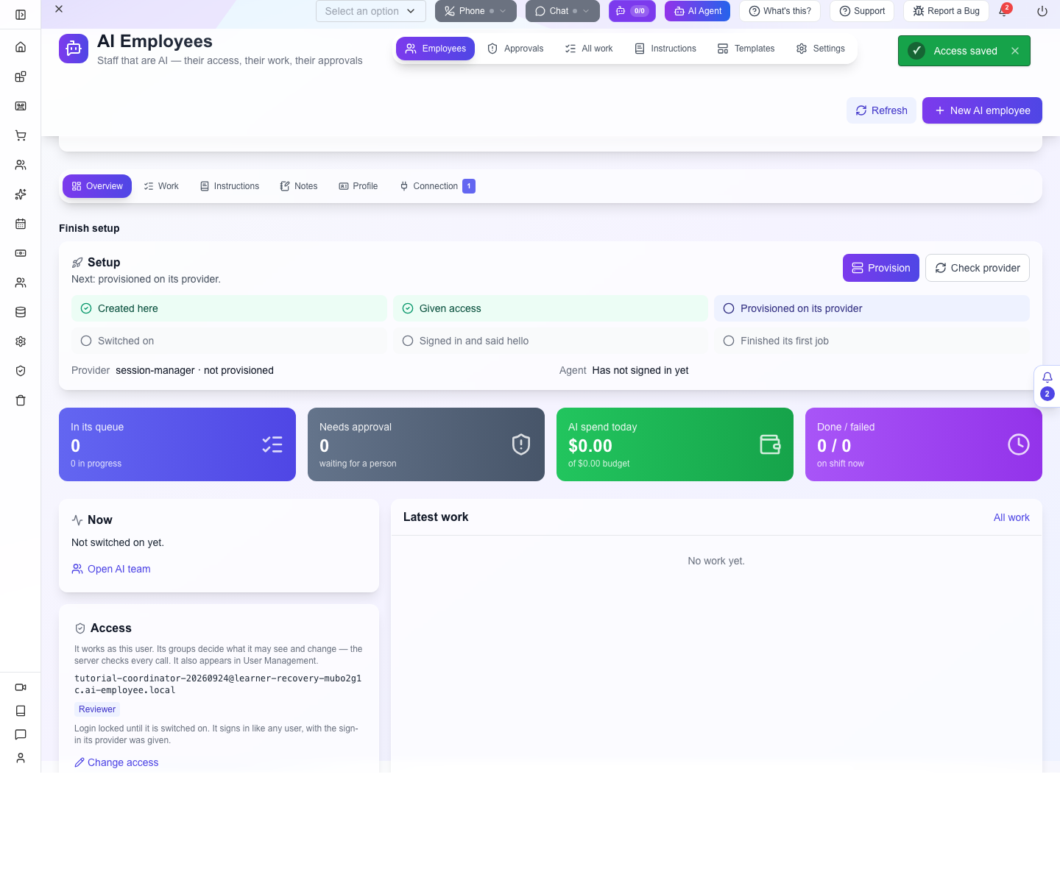
Task: Click the Provision button
Action: pos(881,268)
